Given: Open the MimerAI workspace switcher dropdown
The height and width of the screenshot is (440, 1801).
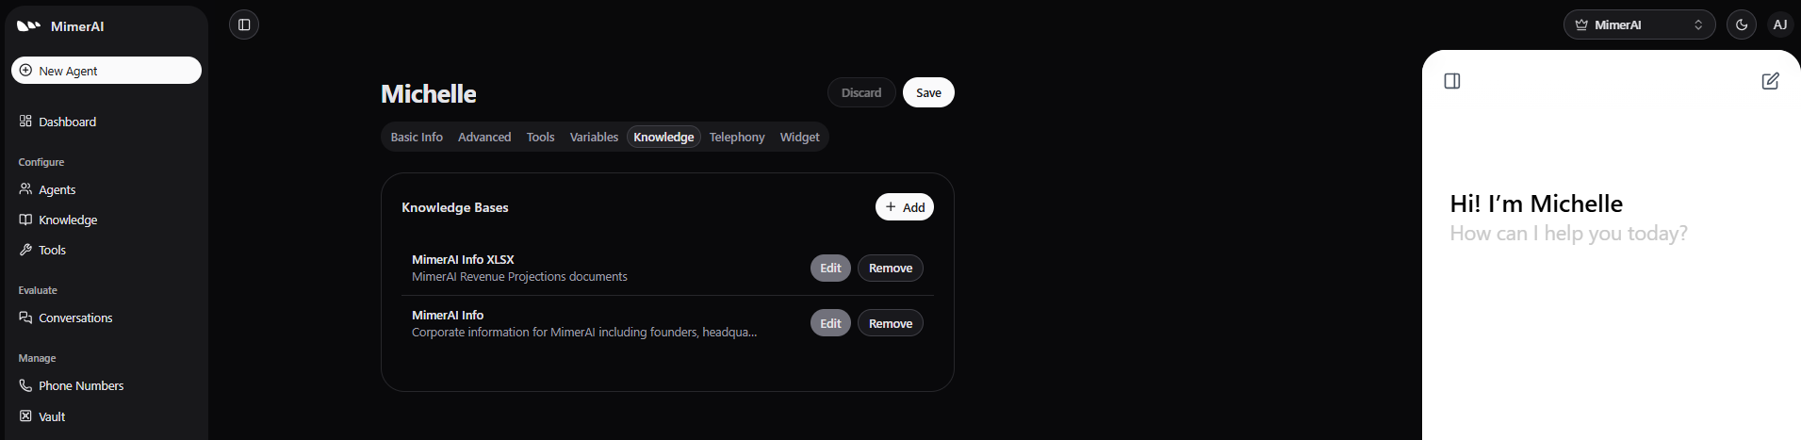Looking at the screenshot, I should pyautogui.click(x=1639, y=24).
